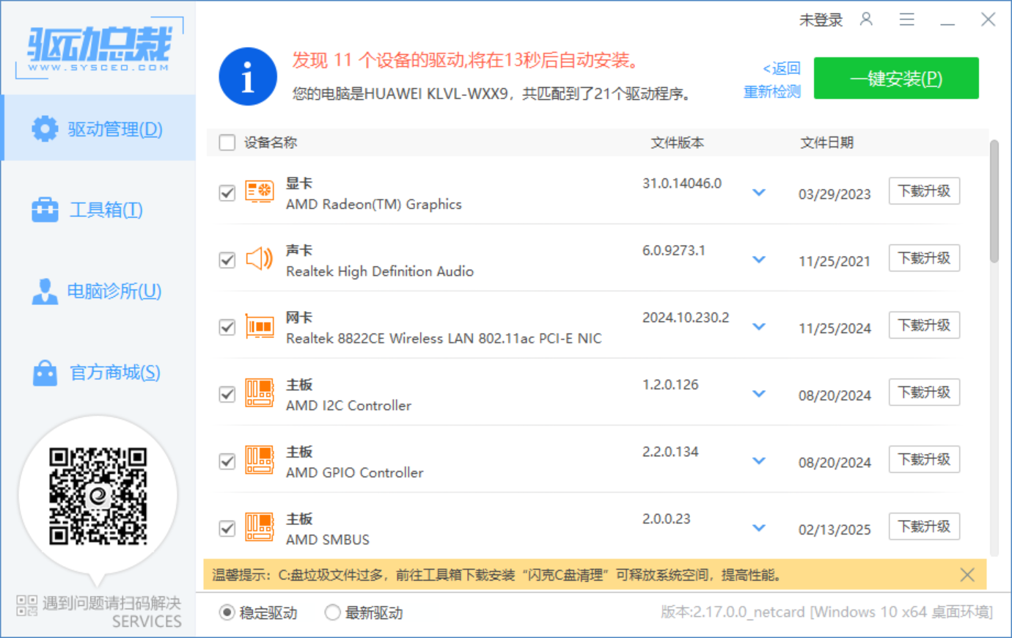1012x638 pixels.
Task: Open 电脑诊所(U) sidebar tab
Action: [98, 291]
